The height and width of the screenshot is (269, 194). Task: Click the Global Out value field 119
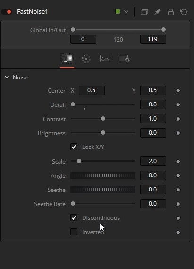(153, 39)
